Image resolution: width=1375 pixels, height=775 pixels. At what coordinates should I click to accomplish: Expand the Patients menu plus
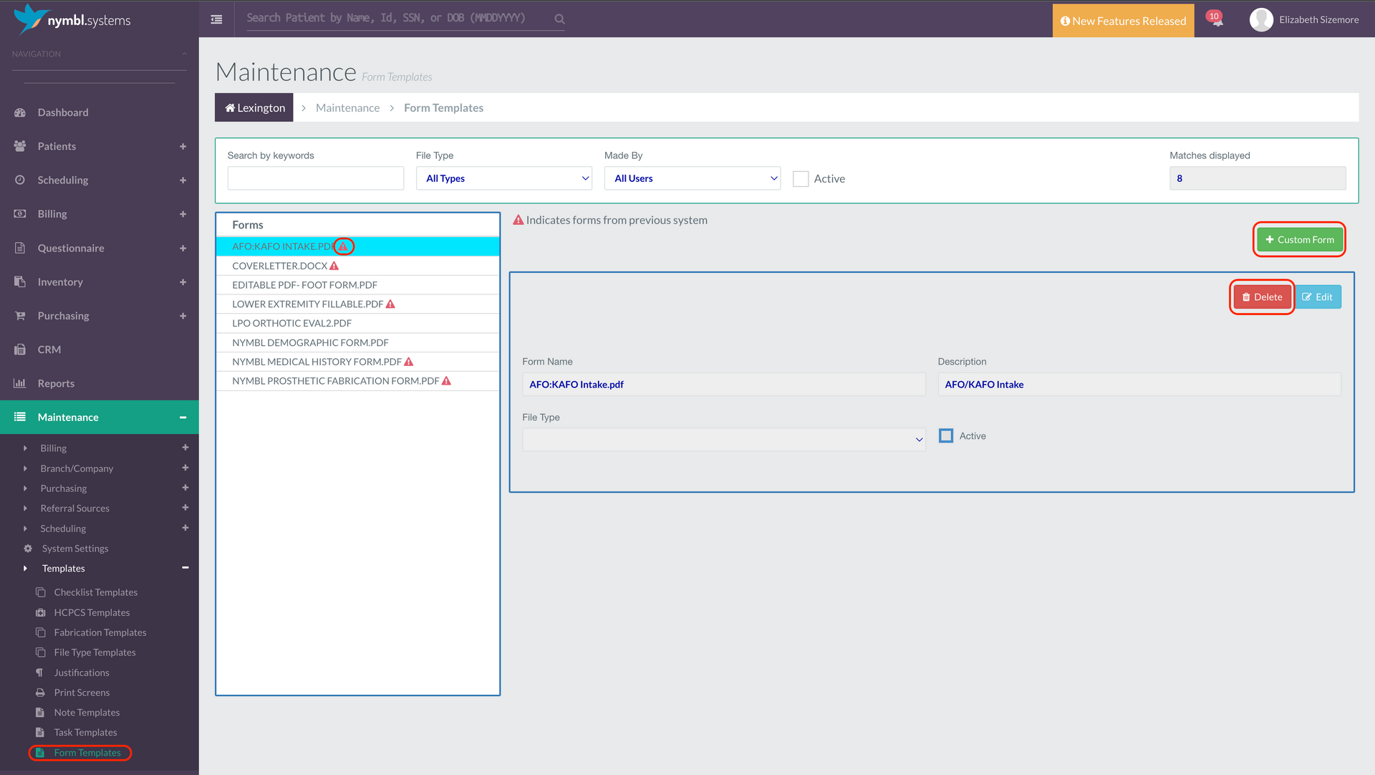point(183,146)
